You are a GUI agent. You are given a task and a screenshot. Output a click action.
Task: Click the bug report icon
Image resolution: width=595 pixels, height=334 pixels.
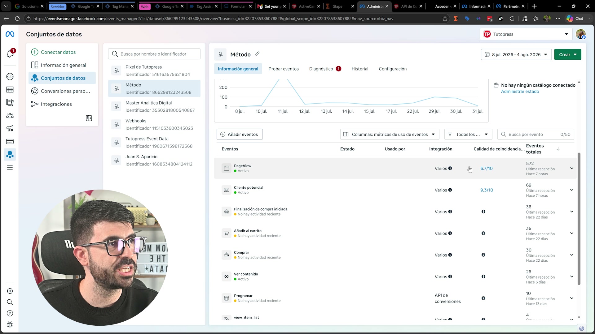(10, 324)
